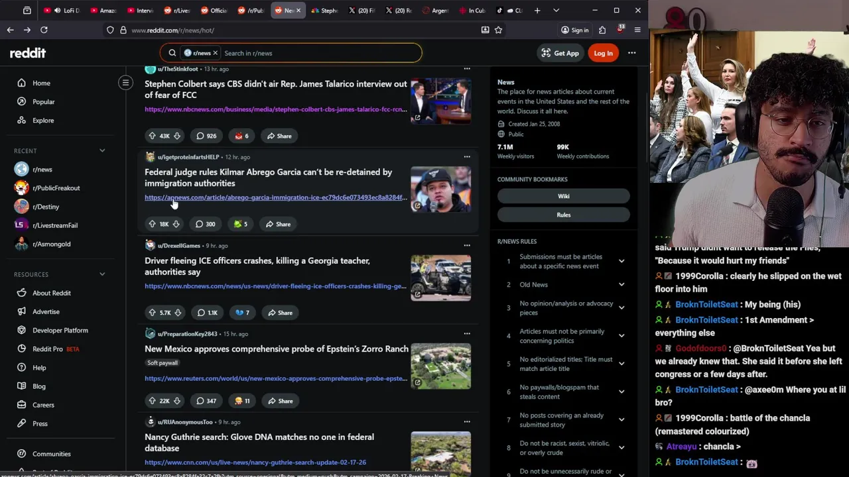Open Communities in the sidebar

coord(52,454)
